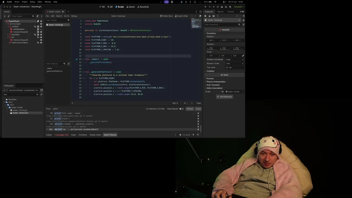Toggle BG node visibility
This screenshot has width=352, height=198.
(41, 37)
